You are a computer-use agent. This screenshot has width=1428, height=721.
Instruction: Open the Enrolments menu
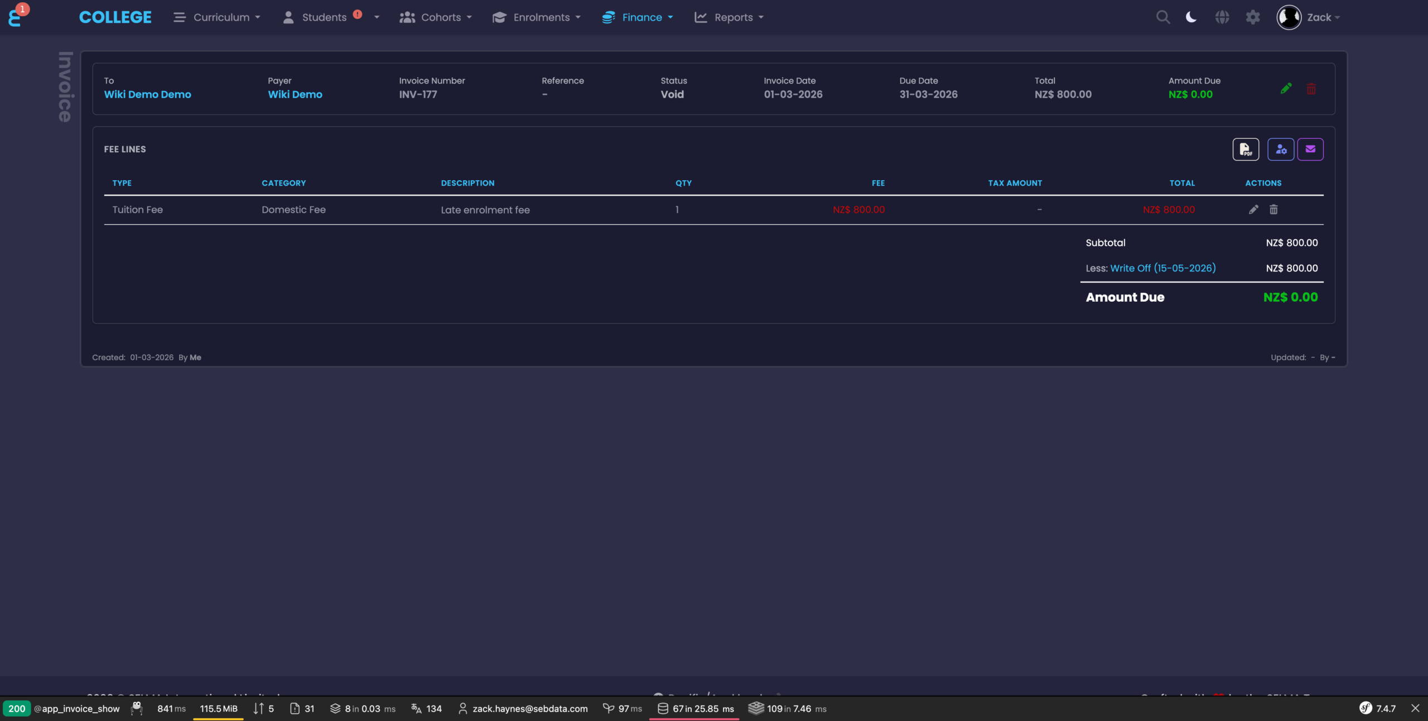coord(536,17)
